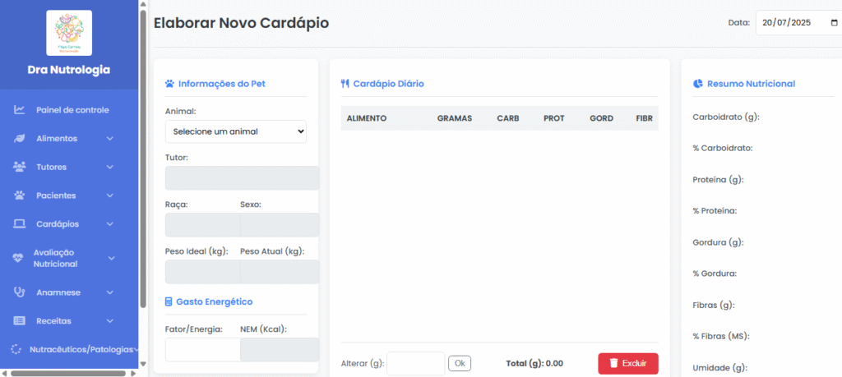Screen dimensions: 842x377
Task: Expand the Alimentos submenu chevron
Action: (110, 138)
